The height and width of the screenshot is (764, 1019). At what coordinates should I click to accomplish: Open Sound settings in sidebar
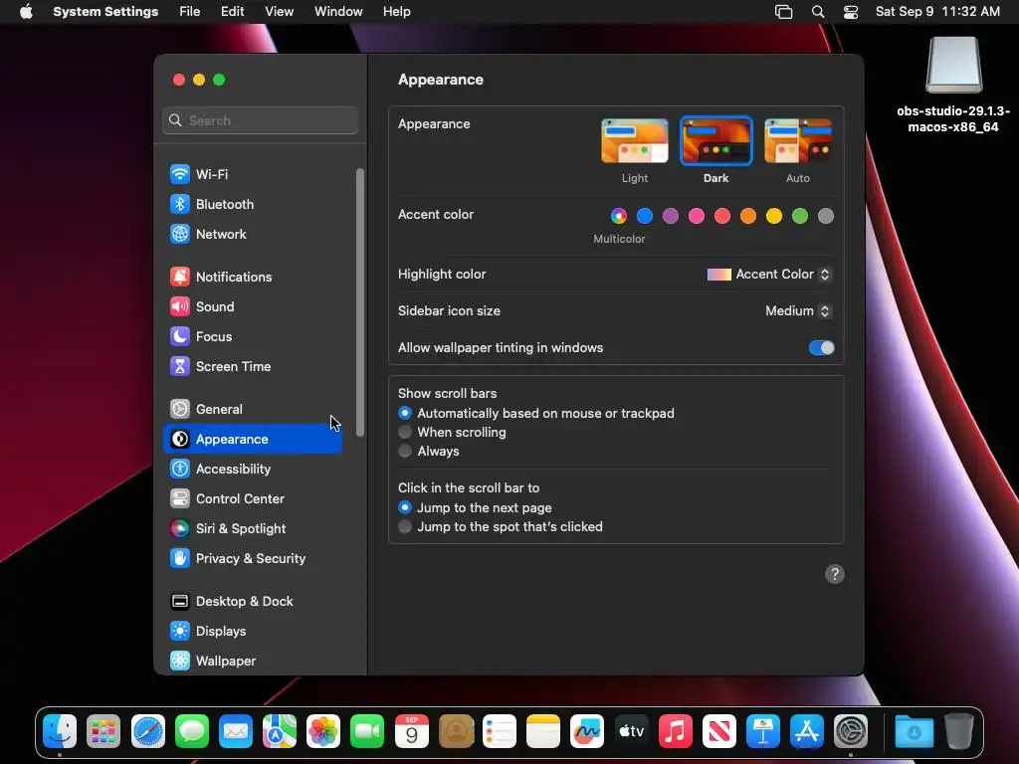(252, 306)
